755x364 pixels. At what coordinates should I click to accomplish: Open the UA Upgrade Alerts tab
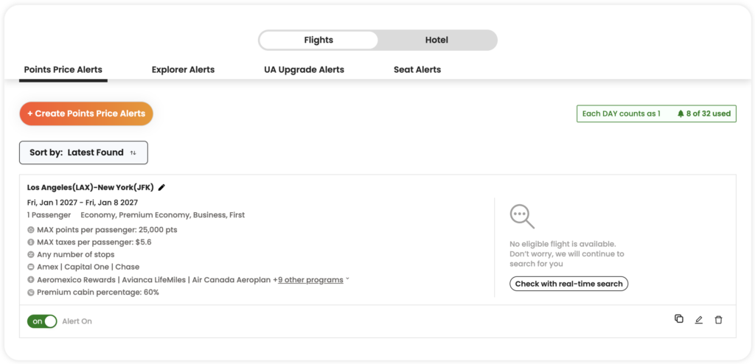(x=304, y=70)
